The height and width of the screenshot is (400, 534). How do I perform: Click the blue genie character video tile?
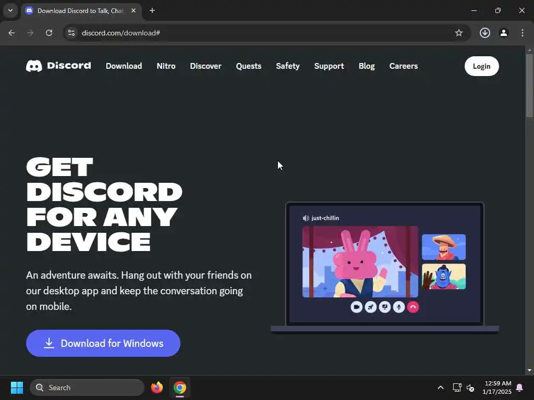point(444,277)
